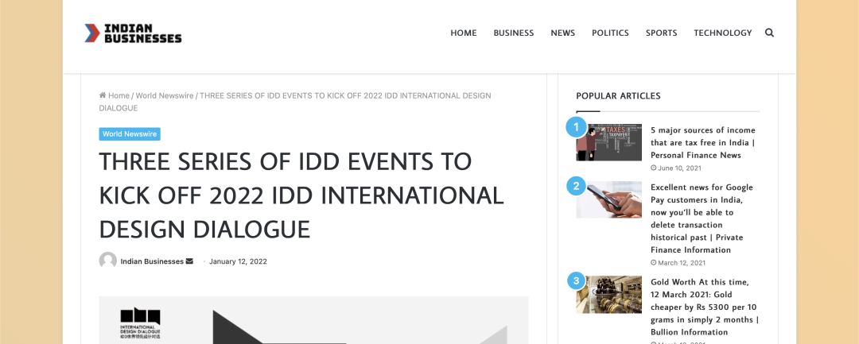Click the POPULAR ARTICLES heading
The width and height of the screenshot is (859, 344).
[x=618, y=95]
